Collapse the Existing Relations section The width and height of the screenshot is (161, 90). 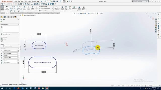(19, 24)
